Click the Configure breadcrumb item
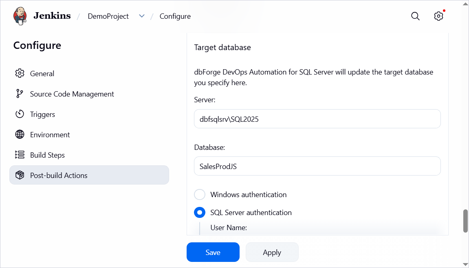469x268 pixels. click(175, 16)
